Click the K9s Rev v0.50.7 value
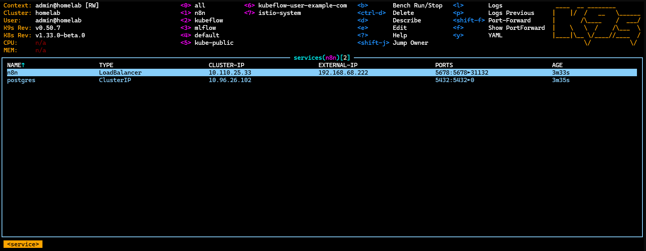Viewport: 646px width, 251px height. 48,28
